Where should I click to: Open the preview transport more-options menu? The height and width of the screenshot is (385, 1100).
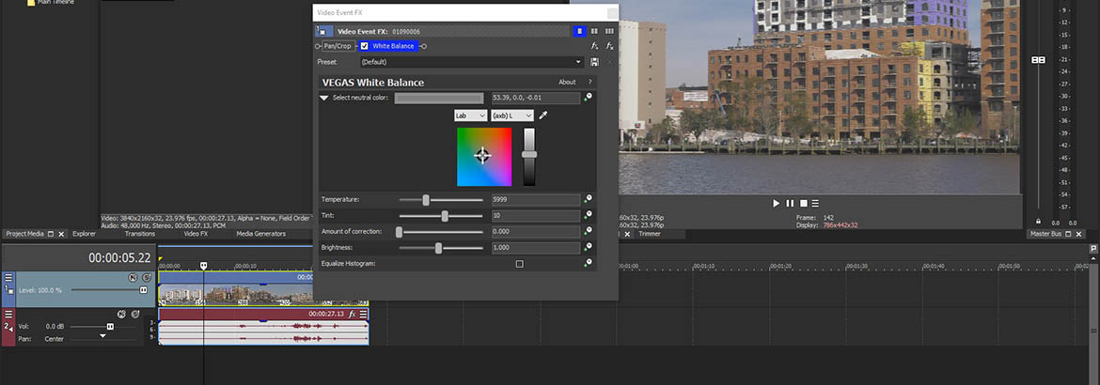pyautogui.click(x=815, y=204)
